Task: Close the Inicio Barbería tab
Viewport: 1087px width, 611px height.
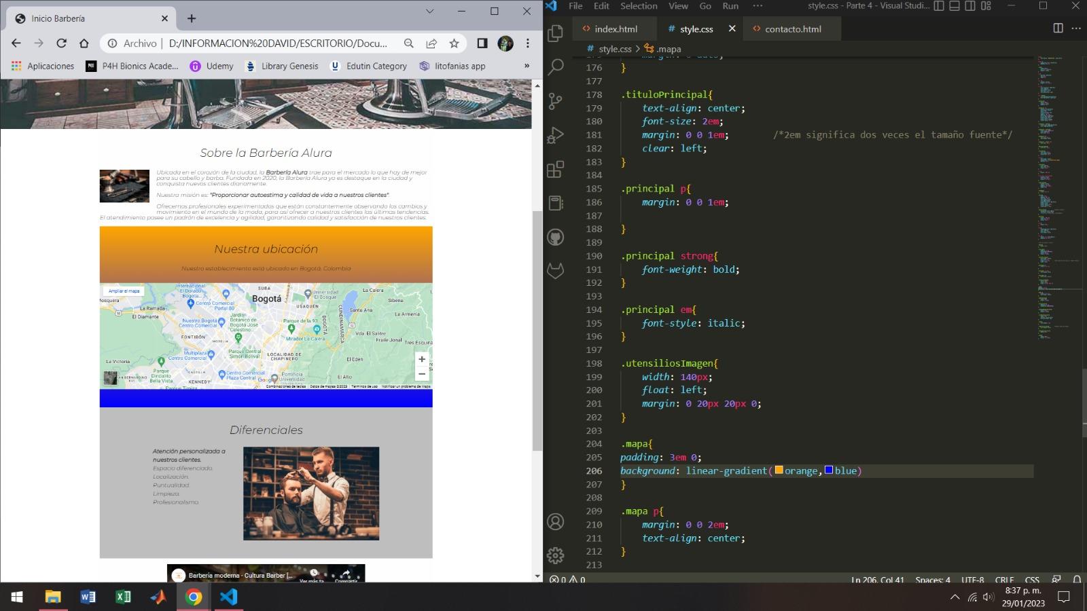Action: coord(164,18)
